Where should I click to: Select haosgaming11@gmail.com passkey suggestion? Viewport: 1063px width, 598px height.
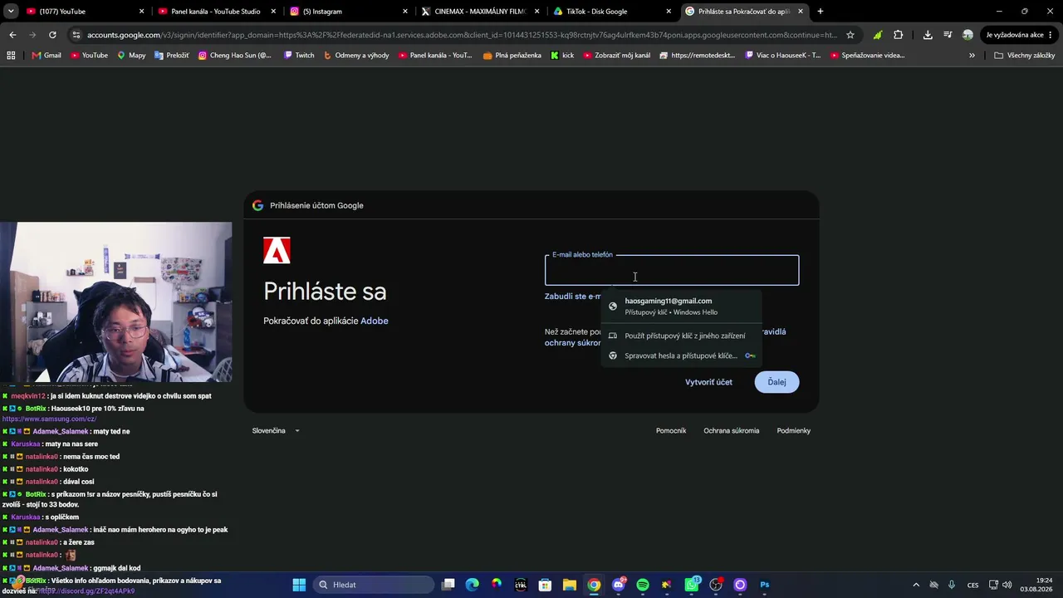point(681,306)
